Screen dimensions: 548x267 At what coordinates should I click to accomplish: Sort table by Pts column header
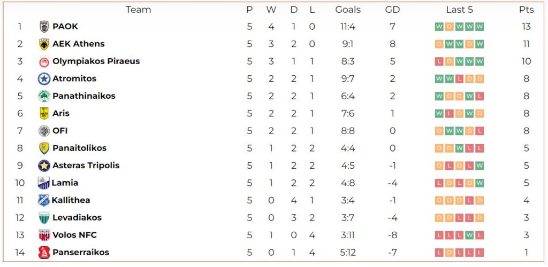[527, 10]
